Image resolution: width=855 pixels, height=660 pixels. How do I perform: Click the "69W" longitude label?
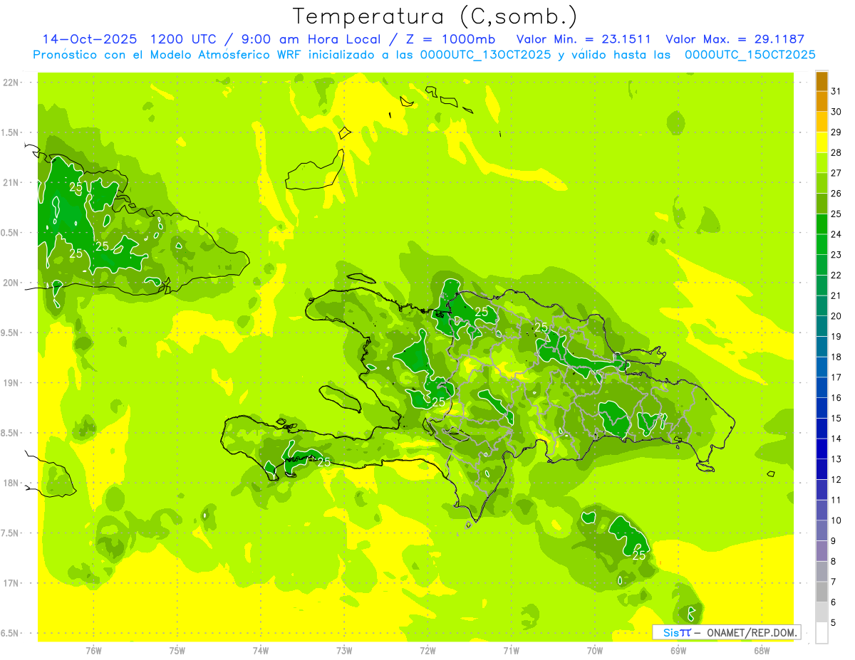tap(678, 650)
